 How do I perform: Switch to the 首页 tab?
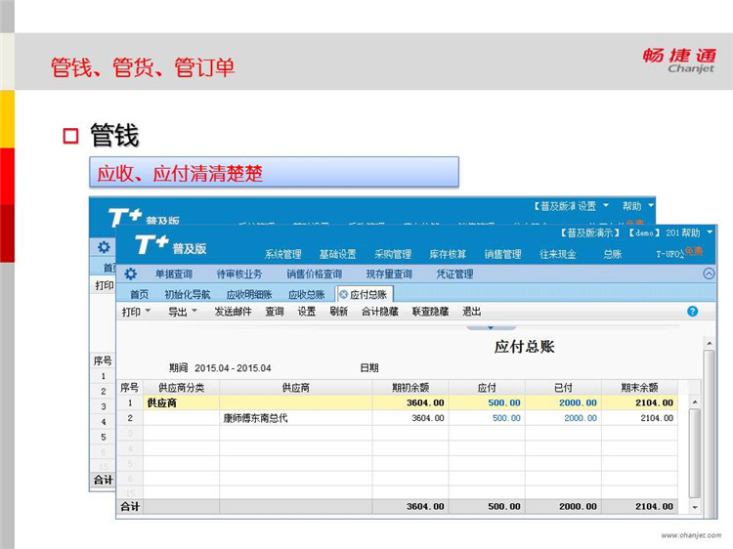140,294
